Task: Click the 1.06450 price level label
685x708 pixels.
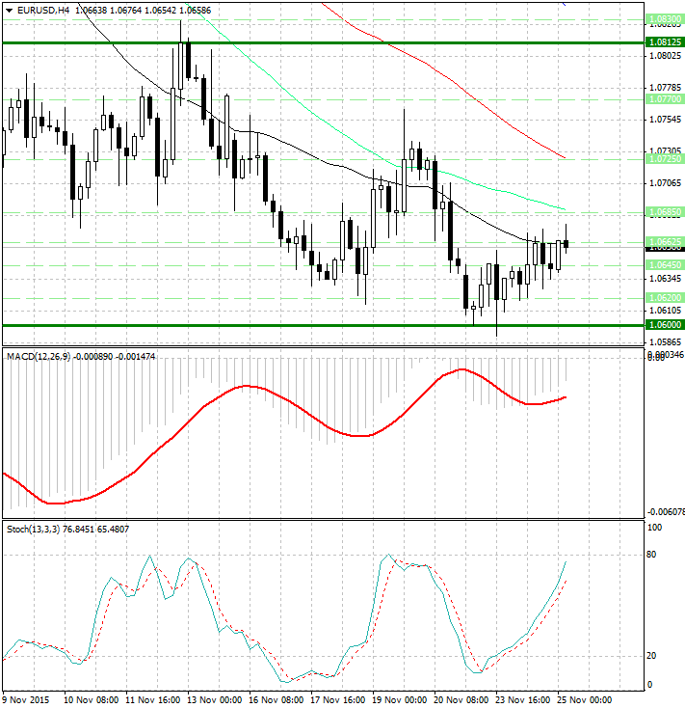Action: (x=665, y=264)
